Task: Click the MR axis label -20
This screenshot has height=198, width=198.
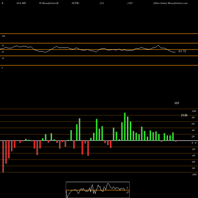Action: 193,149
